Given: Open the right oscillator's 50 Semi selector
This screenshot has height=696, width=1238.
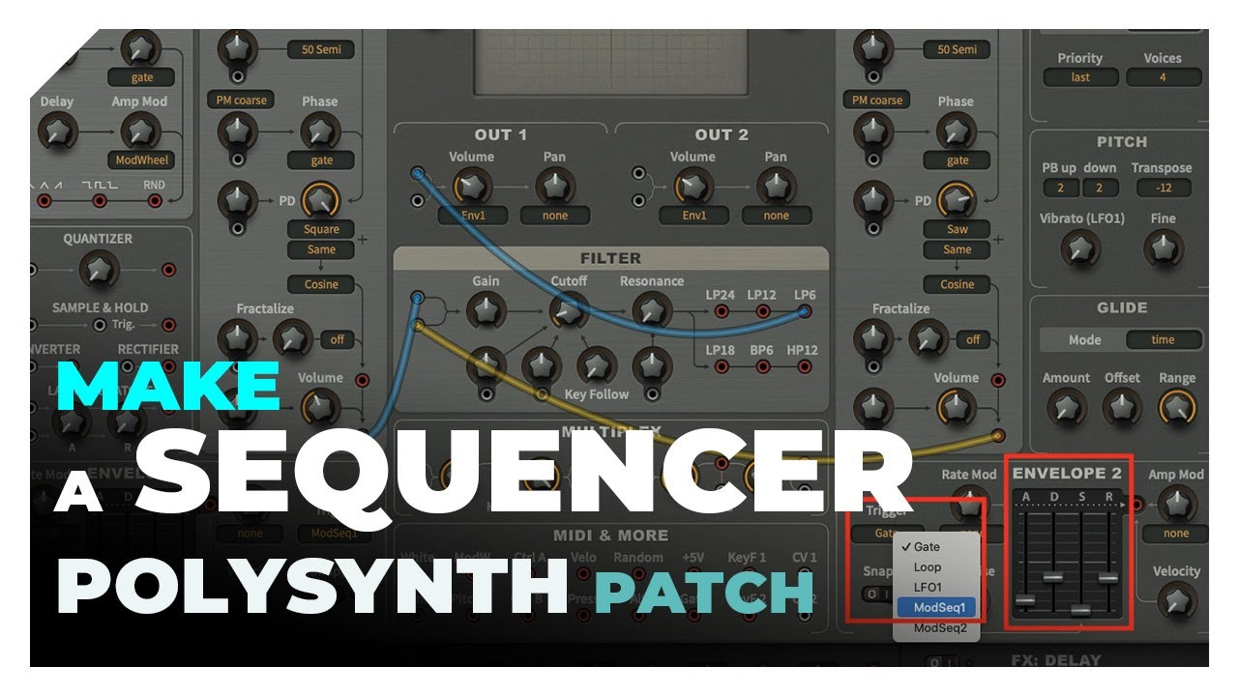Looking at the screenshot, I should pyautogui.click(x=957, y=49).
